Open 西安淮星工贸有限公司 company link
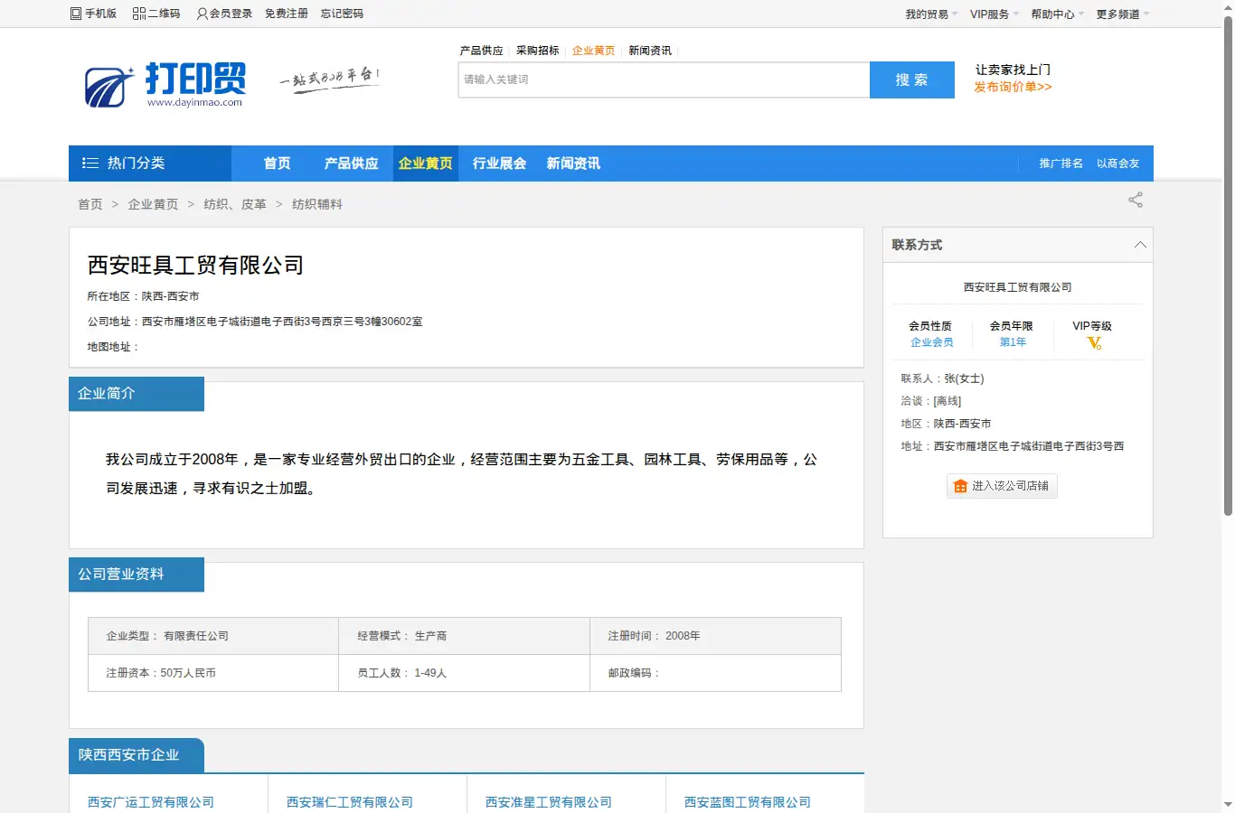The width and height of the screenshot is (1235, 813). pos(549,802)
